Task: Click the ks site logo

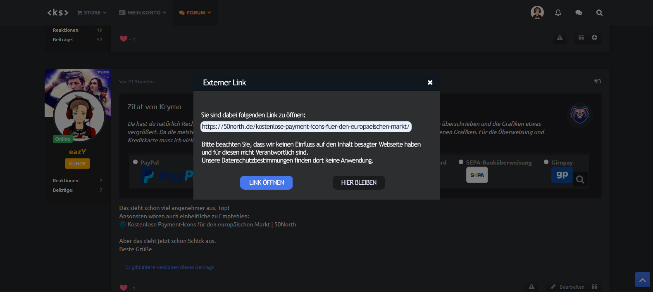Action: (x=57, y=13)
